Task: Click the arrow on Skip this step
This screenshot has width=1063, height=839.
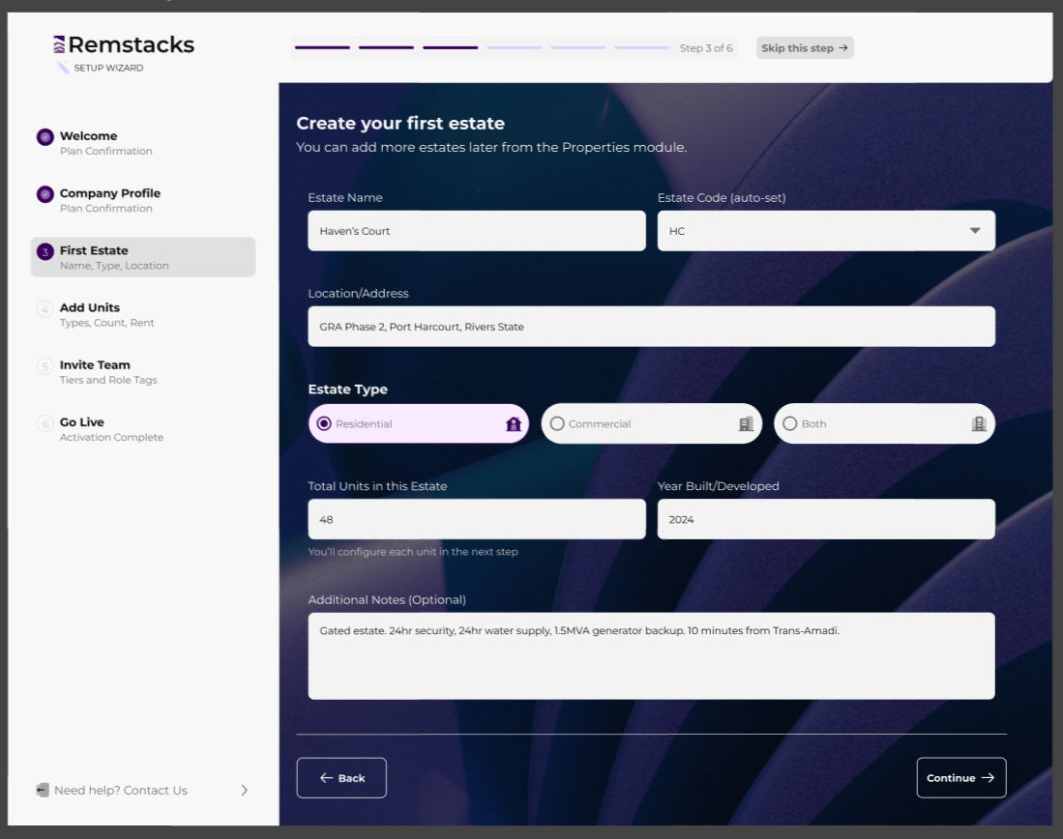Action: pyautogui.click(x=842, y=48)
